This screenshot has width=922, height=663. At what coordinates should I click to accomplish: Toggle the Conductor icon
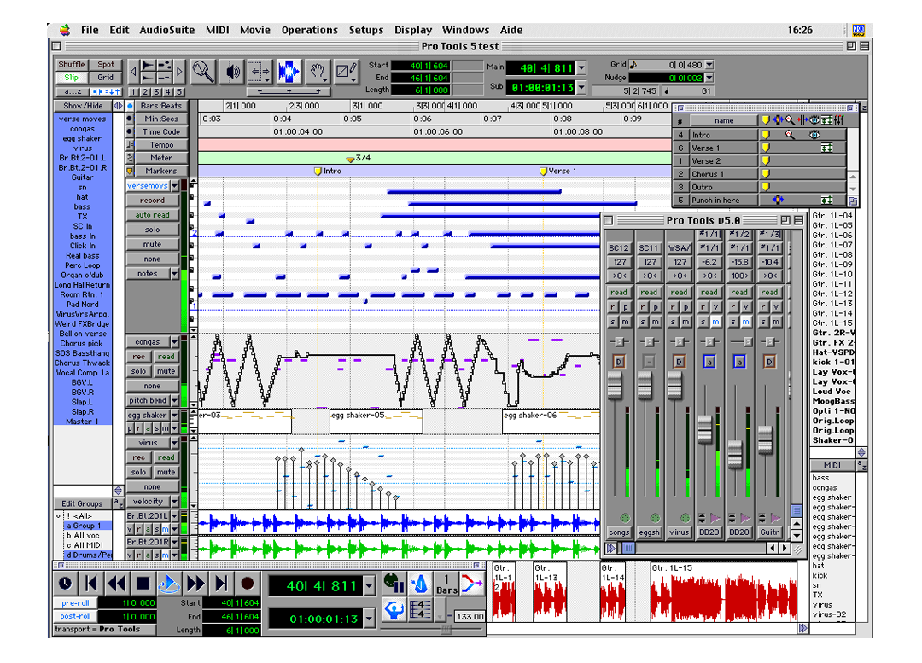point(394,610)
